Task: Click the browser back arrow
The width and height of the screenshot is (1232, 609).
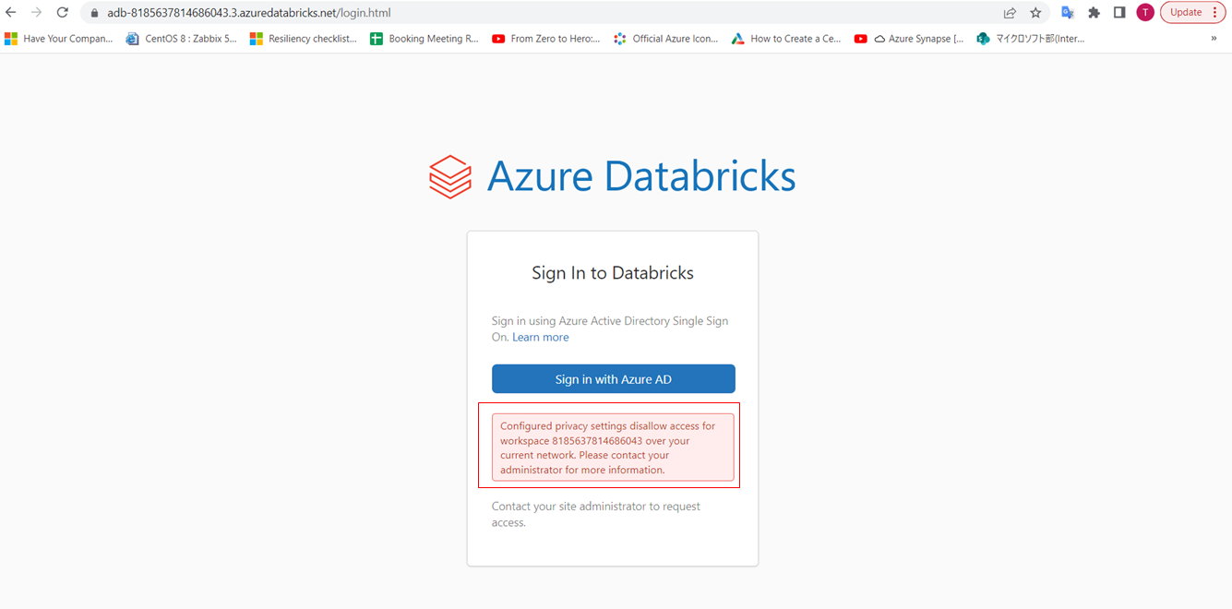Action: coord(11,13)
